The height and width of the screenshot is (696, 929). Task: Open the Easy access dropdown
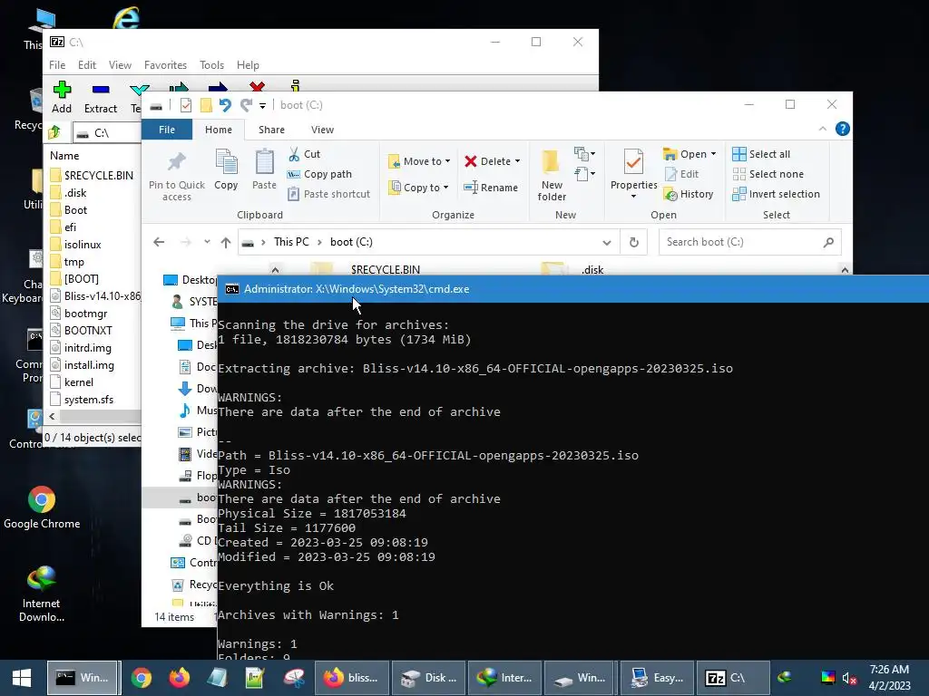[585, 174]
